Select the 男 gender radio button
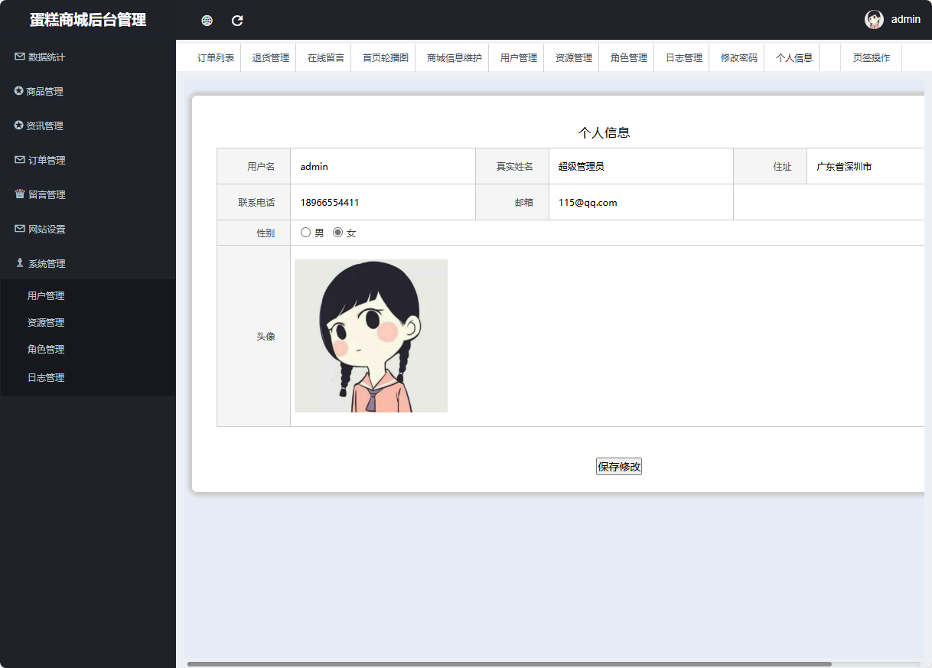 tap(305, 232)
